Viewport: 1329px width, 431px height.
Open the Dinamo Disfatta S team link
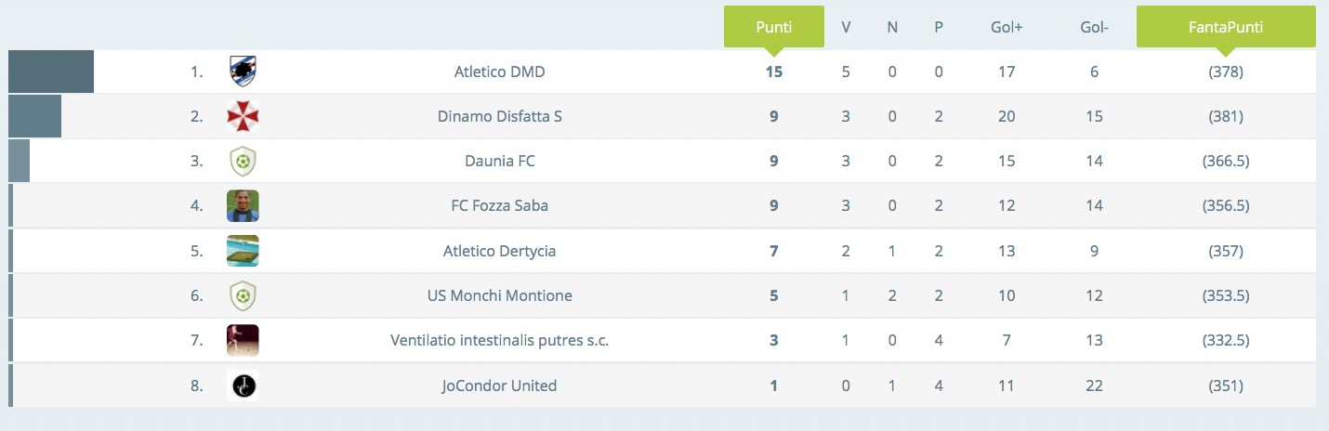500,116
